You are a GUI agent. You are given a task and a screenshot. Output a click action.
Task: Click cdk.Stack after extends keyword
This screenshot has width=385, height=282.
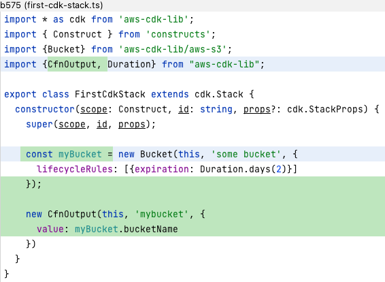[219, 94]
